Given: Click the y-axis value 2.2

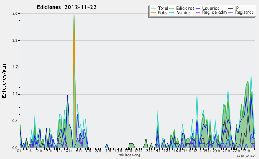Looking at the screenshot, I should [x=15, y=40].
